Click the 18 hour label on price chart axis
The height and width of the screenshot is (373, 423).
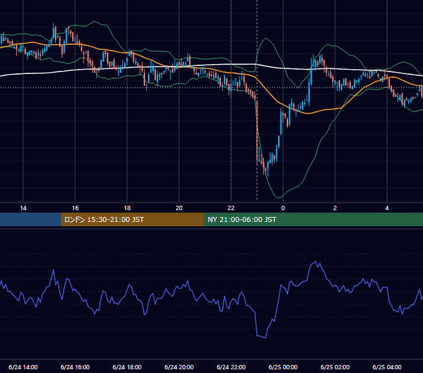pos(127,208)
